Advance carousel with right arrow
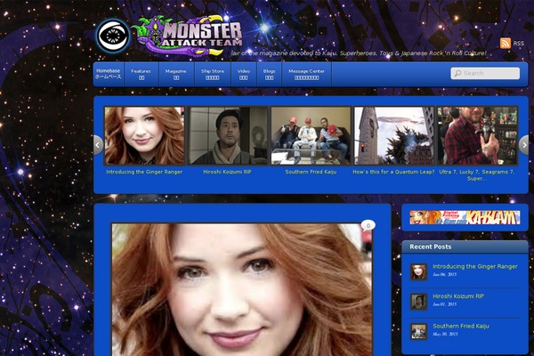Screen dimensions: 534x356 pyautogui.click(x=524, y=145)
